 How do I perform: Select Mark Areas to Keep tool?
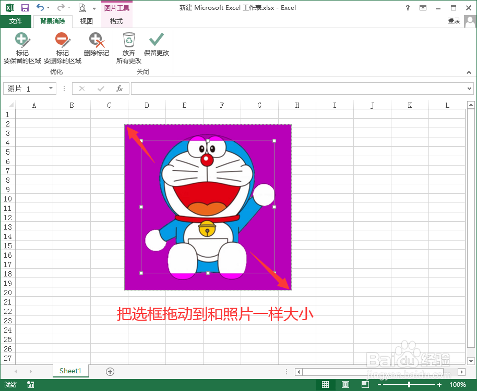coord(22,48)
